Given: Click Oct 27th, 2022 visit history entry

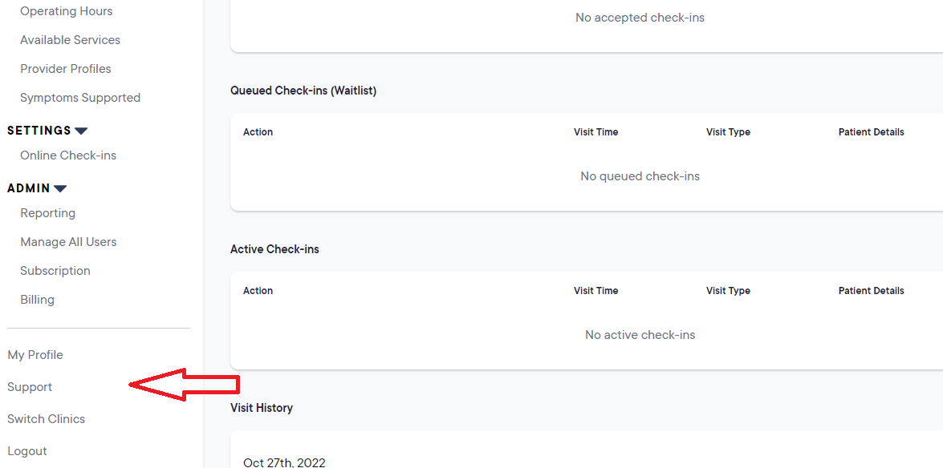Looking at the screenshot, I should coord(284,462).
